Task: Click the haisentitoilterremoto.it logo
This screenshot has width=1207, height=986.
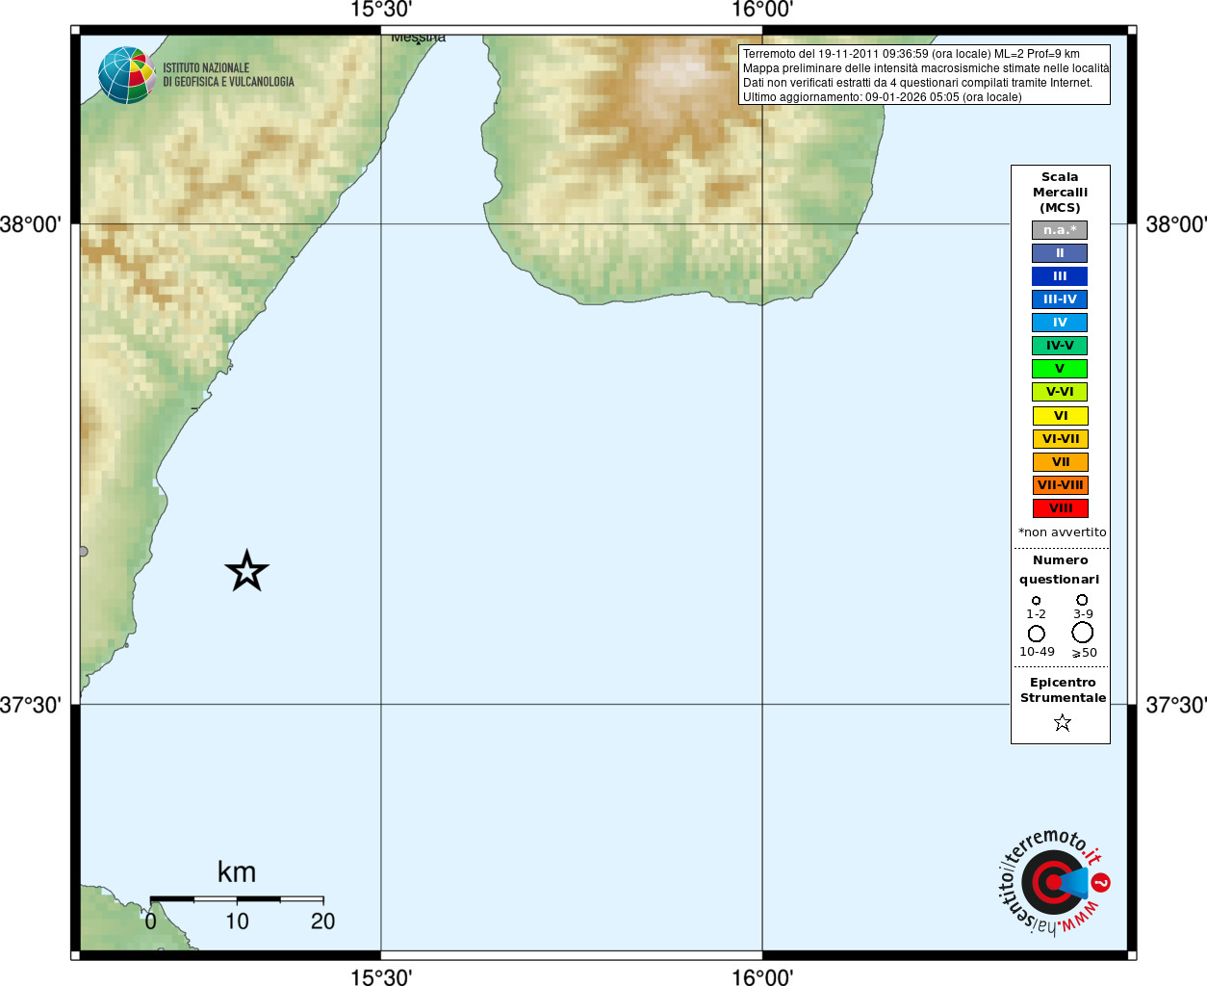Action: point(1053,882)
